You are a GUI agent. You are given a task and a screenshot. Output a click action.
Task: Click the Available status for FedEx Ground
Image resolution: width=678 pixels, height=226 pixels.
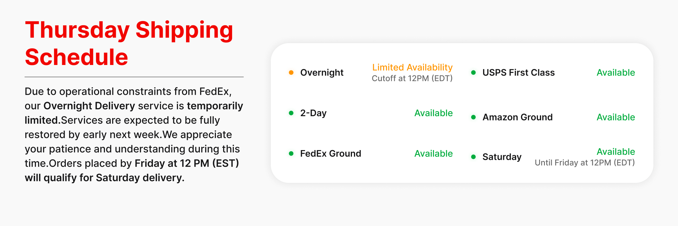tap(433, 154)
